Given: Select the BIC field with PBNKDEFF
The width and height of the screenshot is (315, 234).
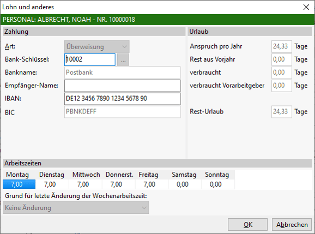Looking at the screenshot, I should pos(122,112).
